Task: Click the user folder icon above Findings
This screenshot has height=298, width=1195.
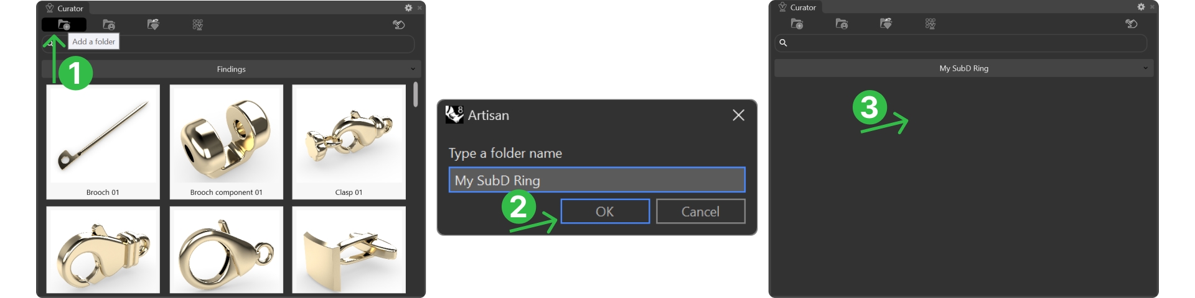Action: click(x=109, y=25)
